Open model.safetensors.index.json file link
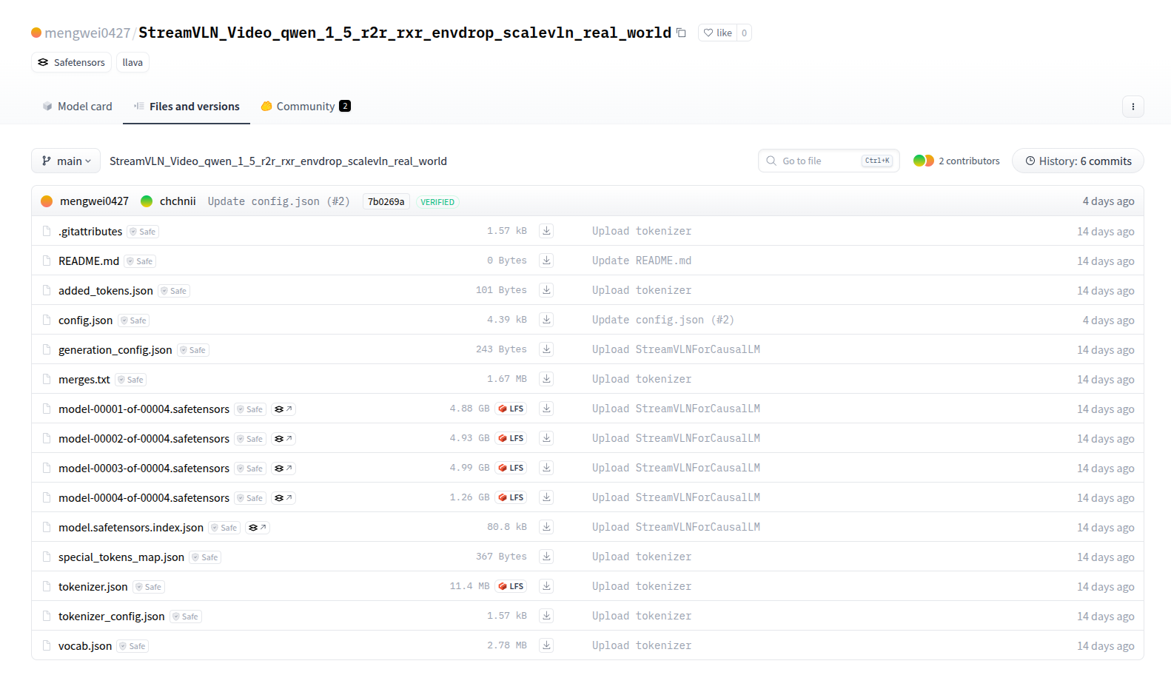Image resolution: width=1171 pixels, height=675 pixels. pyautogui.click(x=131, y=527)
